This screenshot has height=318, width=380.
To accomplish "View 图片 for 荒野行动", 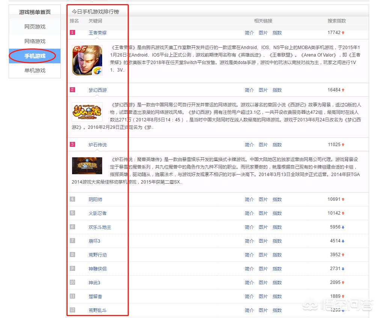I will pyautogui.click(x=263, y=255).
